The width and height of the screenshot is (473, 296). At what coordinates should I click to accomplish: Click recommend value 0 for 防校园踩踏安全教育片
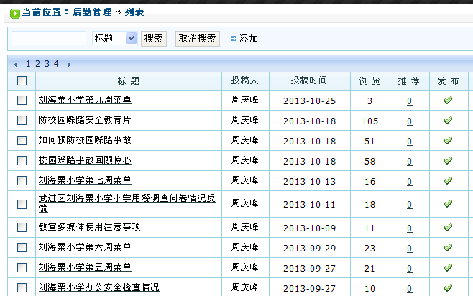pyautogui.click(x=409, y=121)
